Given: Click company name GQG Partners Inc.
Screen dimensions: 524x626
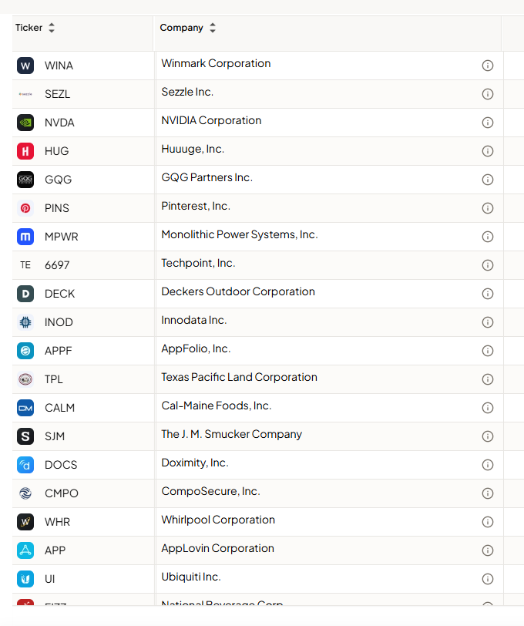Looking at the screenshot, I should coord(207,177).
